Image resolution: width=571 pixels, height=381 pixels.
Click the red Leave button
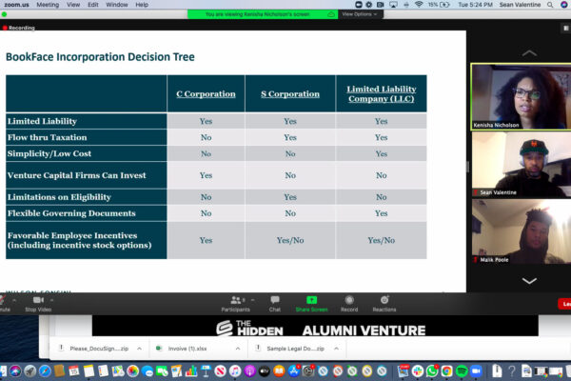(x=564, y=303)
